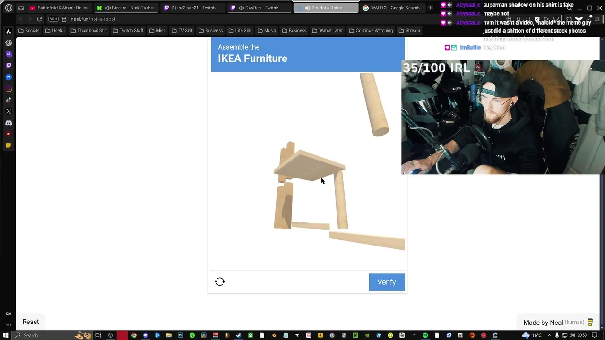Open the Socials bookmark folder
Image resolution: width=605 pixels, height=340 pixels.
pyautogui.click(x=29, y=30)
